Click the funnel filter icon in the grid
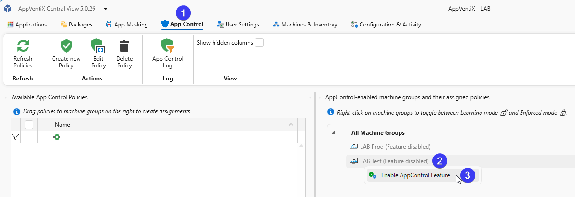Viewport: 575px width, 197px height. pos(15,137)
